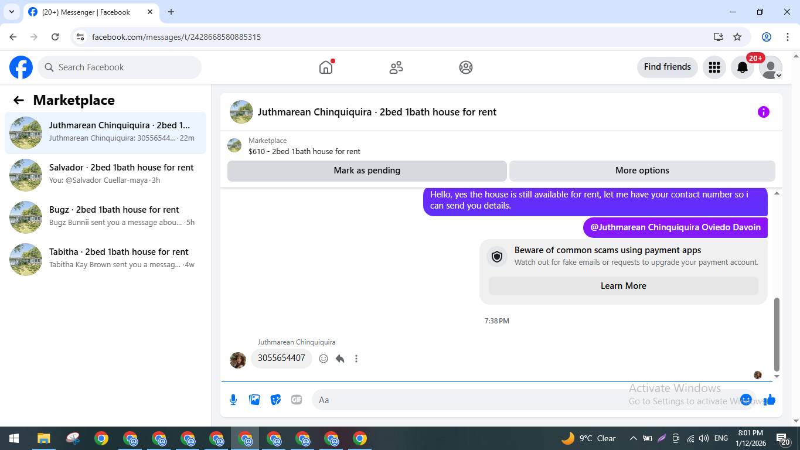Click the Aa message input field
Image resolution: width=800 pixels, height=450 pixels.
click(x=527, y=400)
